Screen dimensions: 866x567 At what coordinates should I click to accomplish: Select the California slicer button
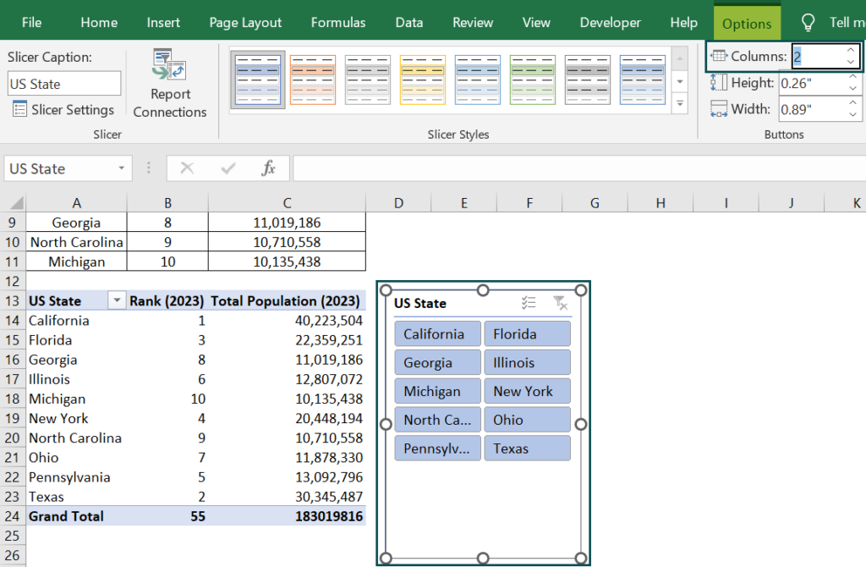click(436, 333)
